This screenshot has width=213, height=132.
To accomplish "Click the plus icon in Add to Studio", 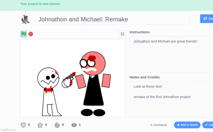I will pyautogui.click(x=178, y=125).
